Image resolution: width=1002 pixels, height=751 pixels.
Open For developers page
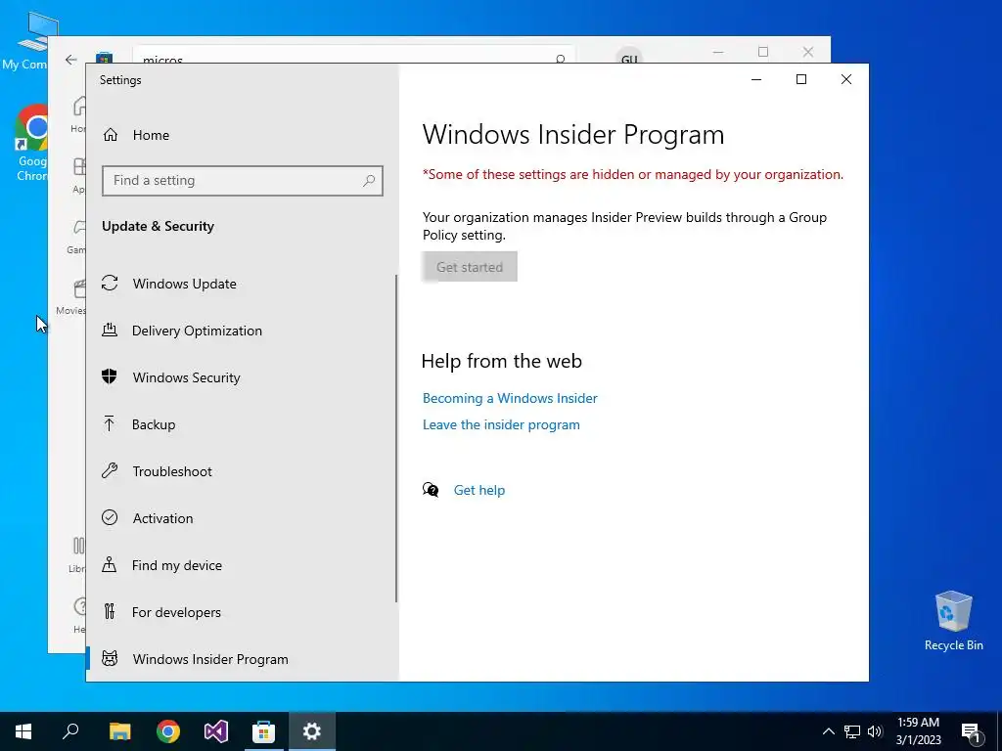[x=241, y=612]
